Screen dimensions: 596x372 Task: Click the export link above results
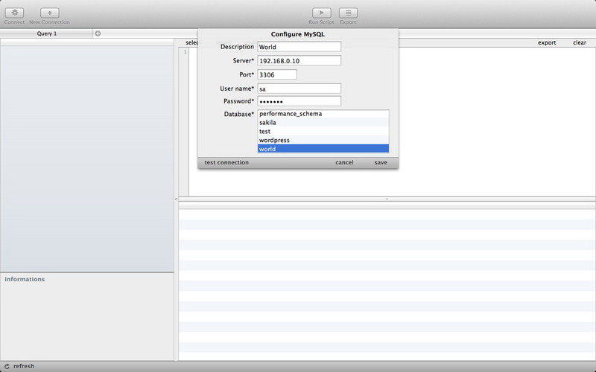coord(547,42)
